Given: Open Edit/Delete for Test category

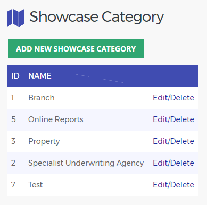Looking at the screenshot, I should [x=173, y=185].
